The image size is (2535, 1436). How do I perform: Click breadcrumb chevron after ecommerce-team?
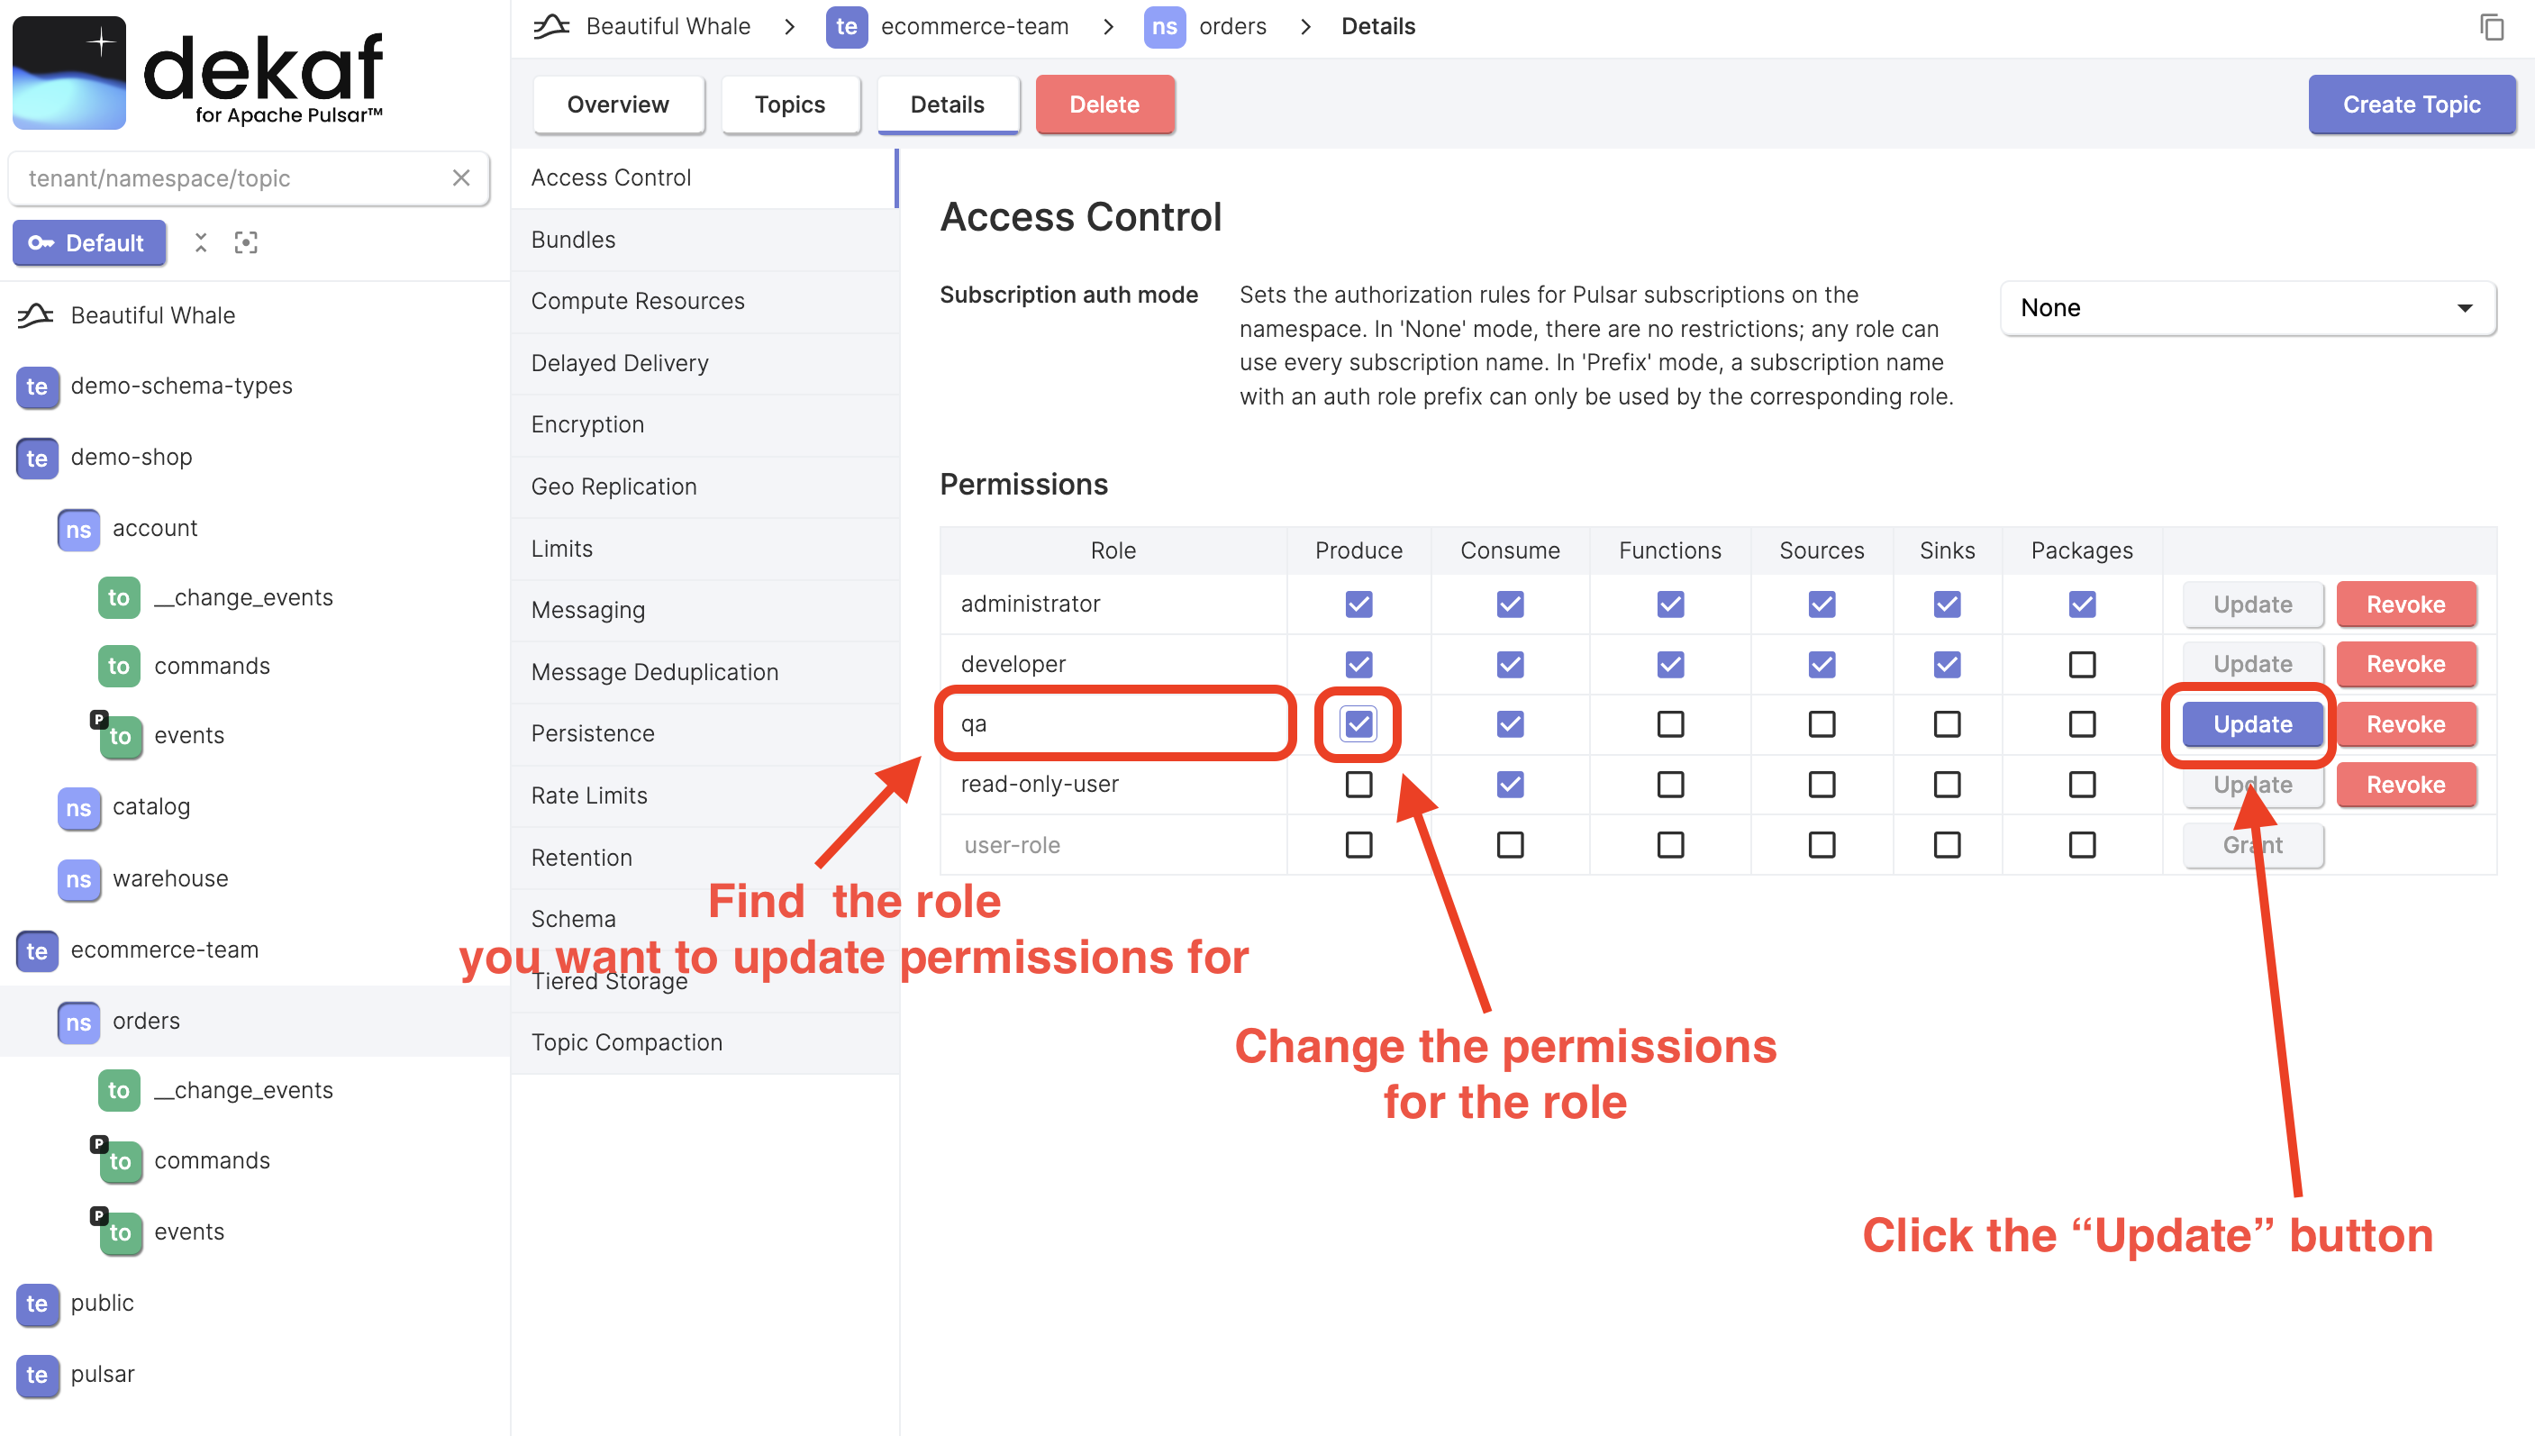pyautogui.click(x=1108, y=27)
